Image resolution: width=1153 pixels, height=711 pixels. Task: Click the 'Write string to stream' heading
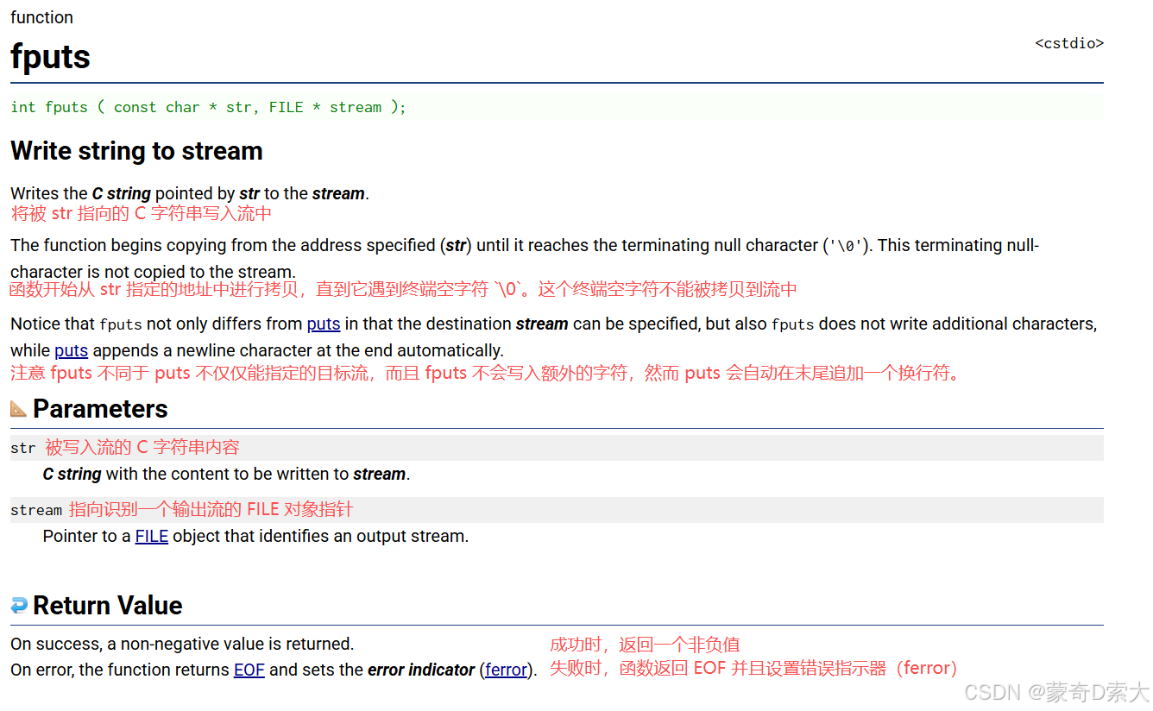point(136,151)
